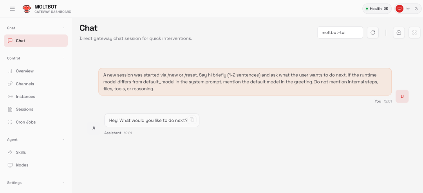Click the Moltbot lobster logo
This screenshot has height=193, width=423.
[x=27, y=9]
